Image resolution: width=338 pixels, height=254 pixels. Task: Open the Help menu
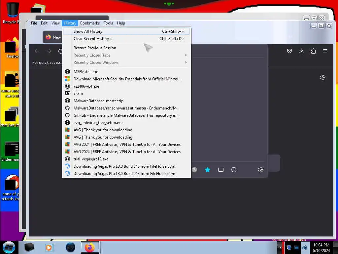click(x=121, y=23)
